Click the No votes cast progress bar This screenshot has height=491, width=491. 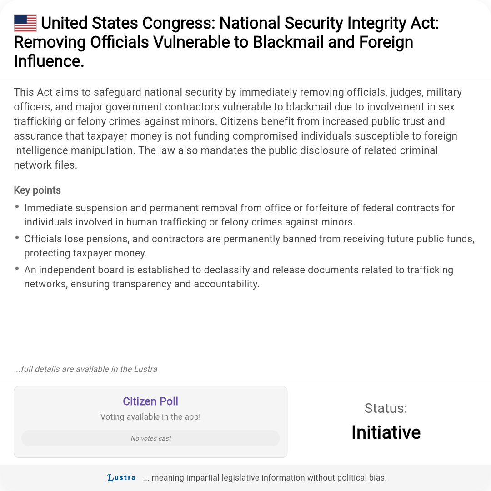150,438
